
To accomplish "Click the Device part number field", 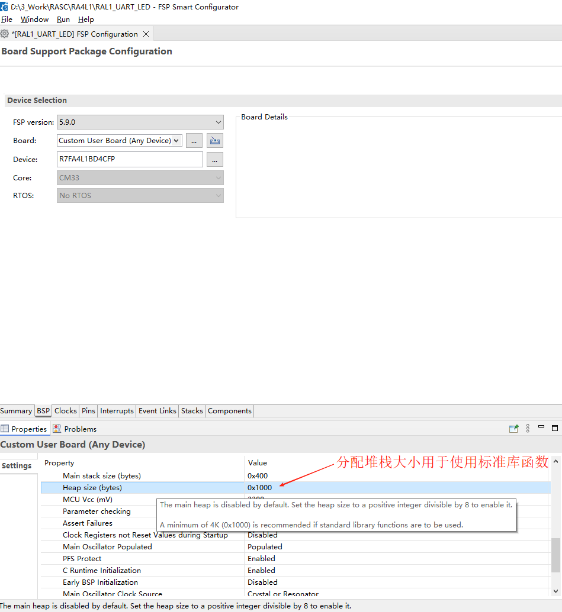I will click(x=130, y=159).
